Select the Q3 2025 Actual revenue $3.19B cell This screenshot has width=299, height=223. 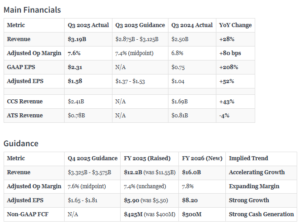(76, 39)
